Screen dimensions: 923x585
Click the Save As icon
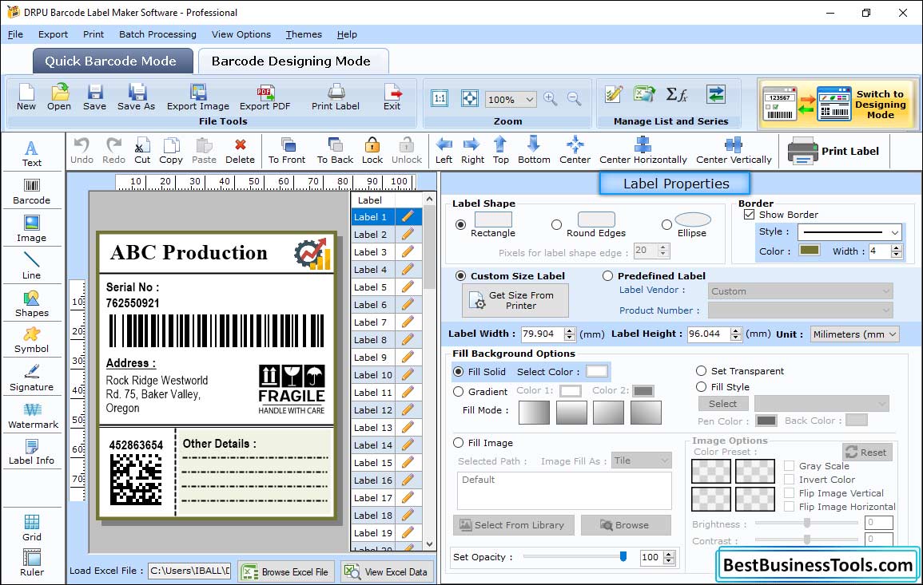136,97
